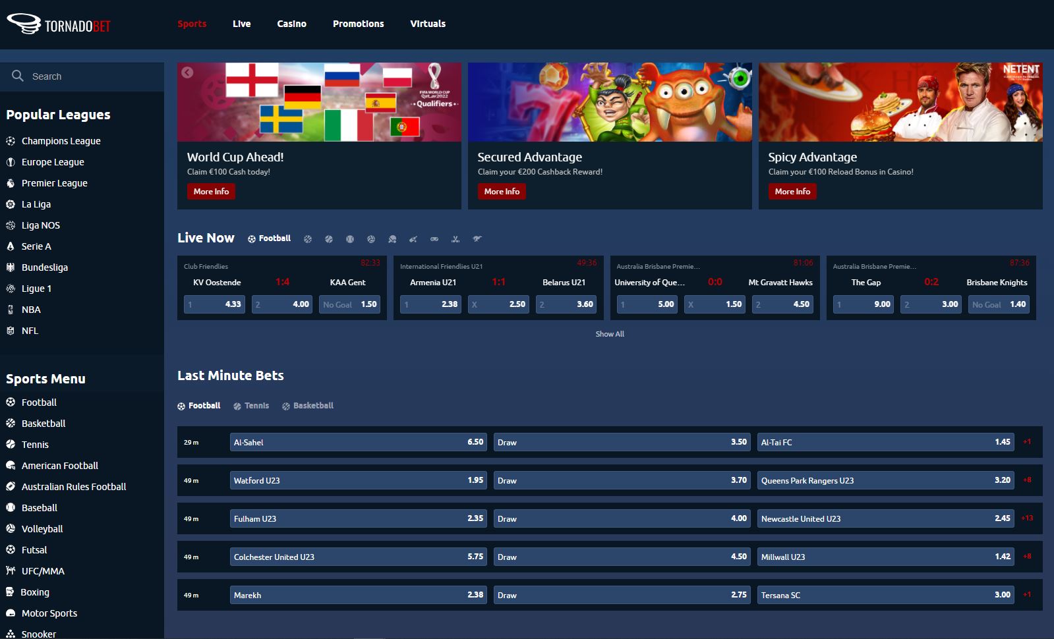Click Boxing glove icon in Sports Menu
1054x639 pixels.
(11, 592)
